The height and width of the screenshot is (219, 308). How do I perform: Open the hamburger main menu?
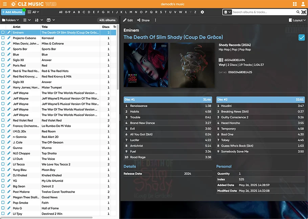5,4
